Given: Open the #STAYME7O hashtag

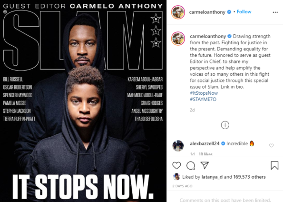Looking at the screenshot, I should [x=203, y=99].
